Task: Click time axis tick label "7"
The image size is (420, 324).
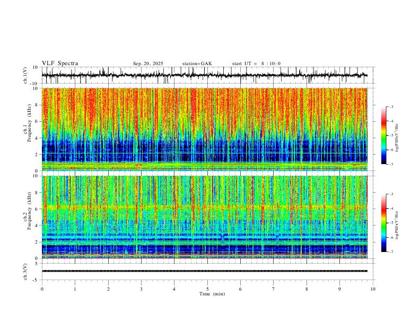Action: [x=274, y=289]
